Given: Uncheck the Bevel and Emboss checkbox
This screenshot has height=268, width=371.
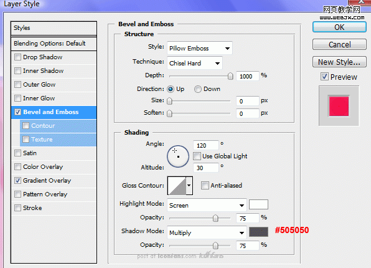Looking at the screenshot, I should 17,112.
